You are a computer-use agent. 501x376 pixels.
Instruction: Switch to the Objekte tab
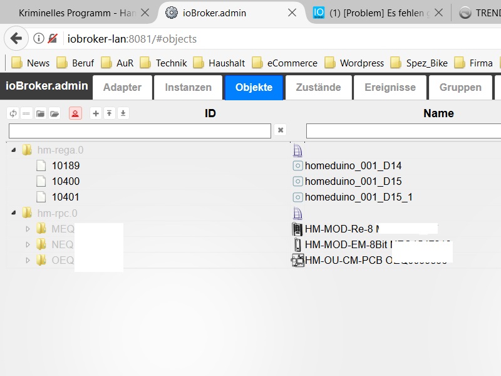click(254, 88)
